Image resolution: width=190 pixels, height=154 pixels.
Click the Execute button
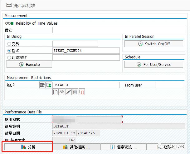pyautogui.click(x=29, y=64)
